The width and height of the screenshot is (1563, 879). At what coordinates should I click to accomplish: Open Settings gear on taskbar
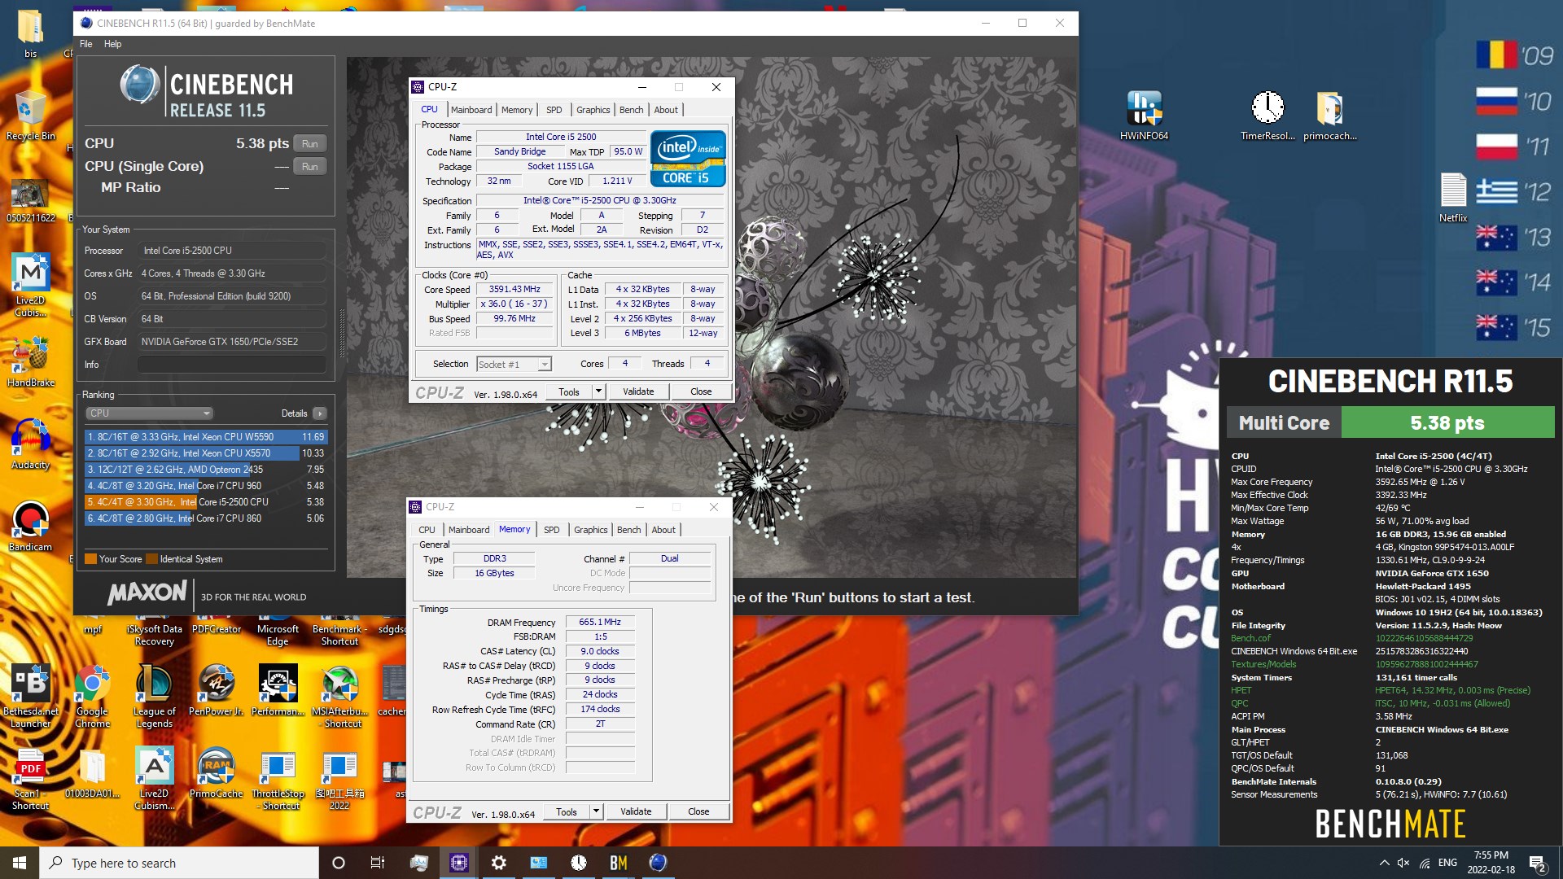click(498, 863)
